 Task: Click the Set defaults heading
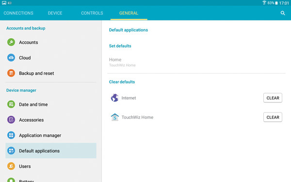point(120,46)
